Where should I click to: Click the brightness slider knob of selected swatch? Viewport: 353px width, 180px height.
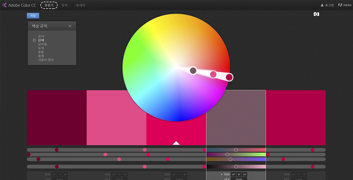236,167
